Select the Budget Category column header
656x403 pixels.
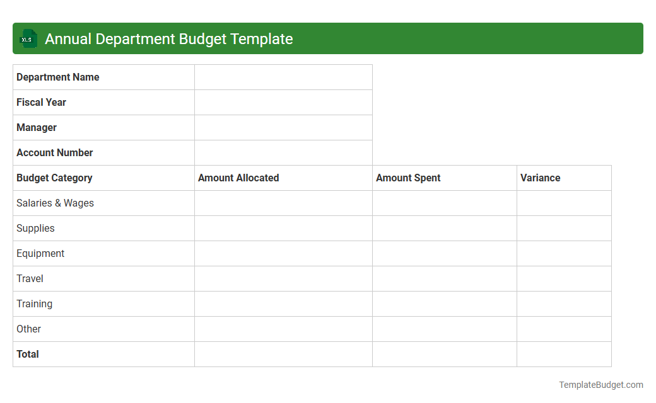coord(54,178)
